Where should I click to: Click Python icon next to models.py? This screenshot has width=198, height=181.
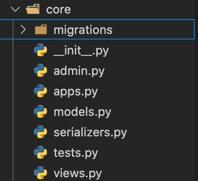click(40, 111)
